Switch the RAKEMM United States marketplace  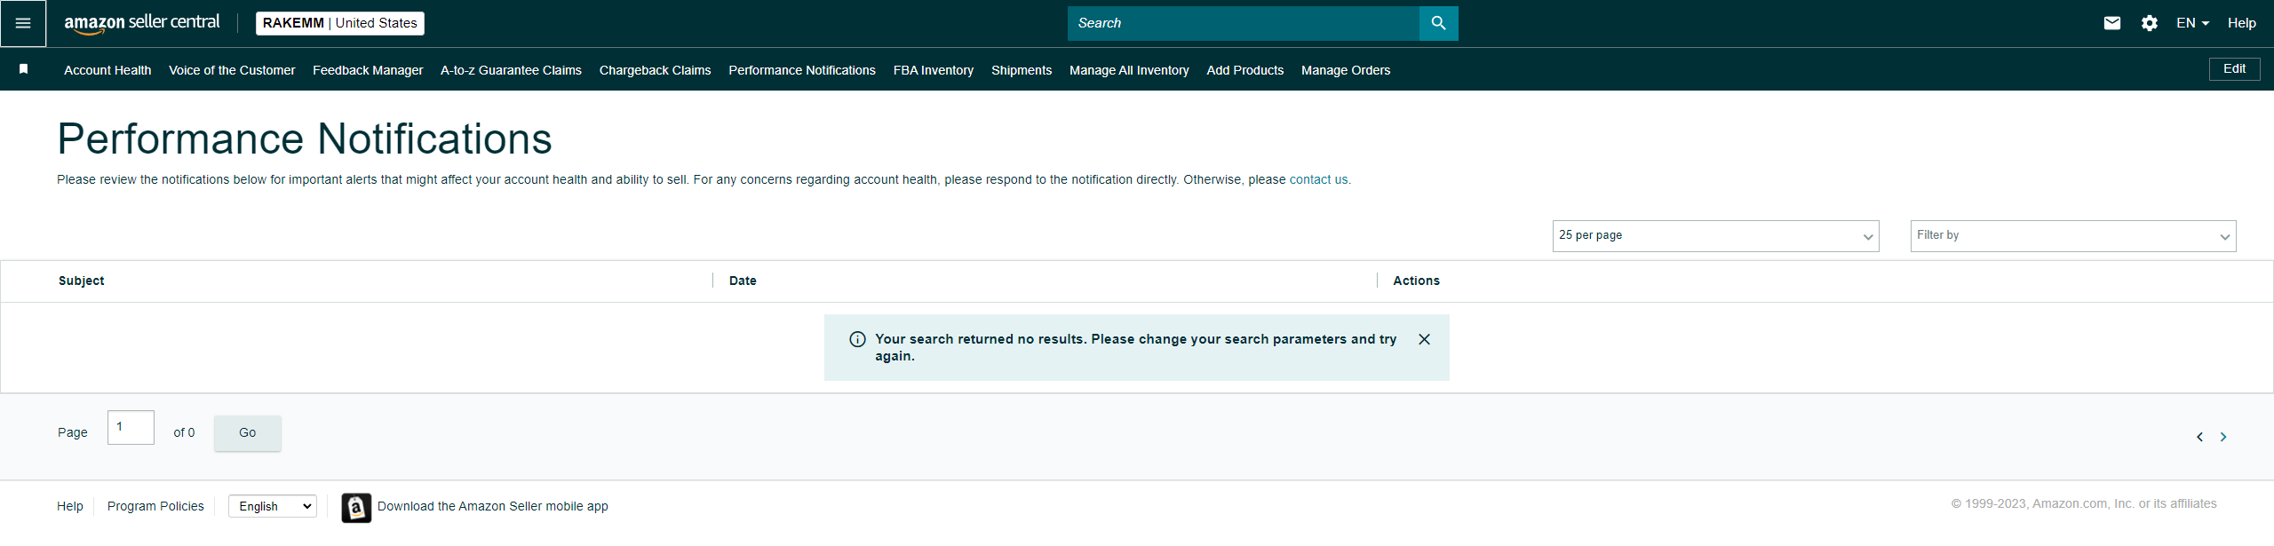click(x=340, y=23)
